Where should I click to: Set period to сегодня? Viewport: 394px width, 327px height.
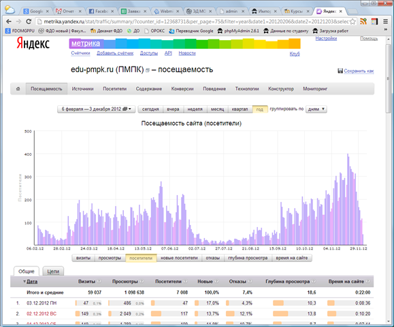click(150, 109)
